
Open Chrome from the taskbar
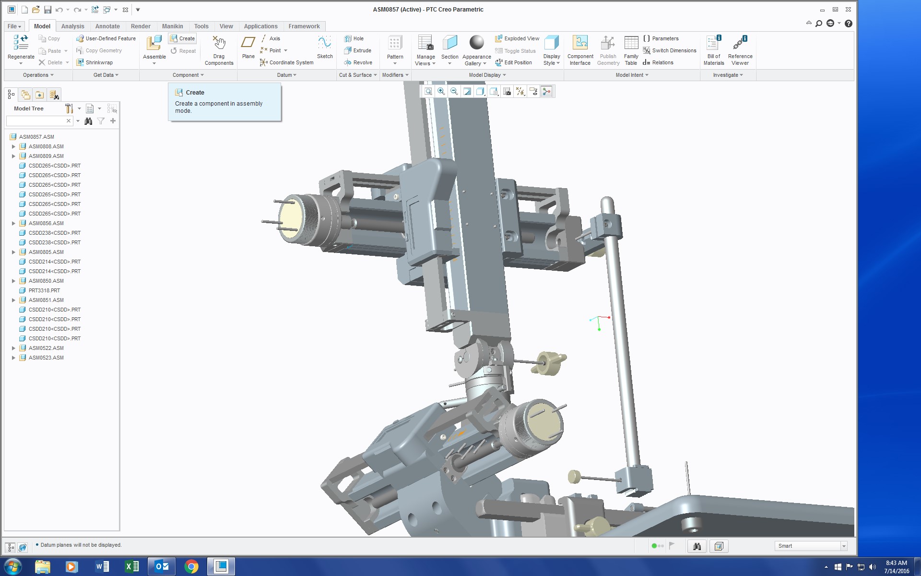[x=191, y=567]
